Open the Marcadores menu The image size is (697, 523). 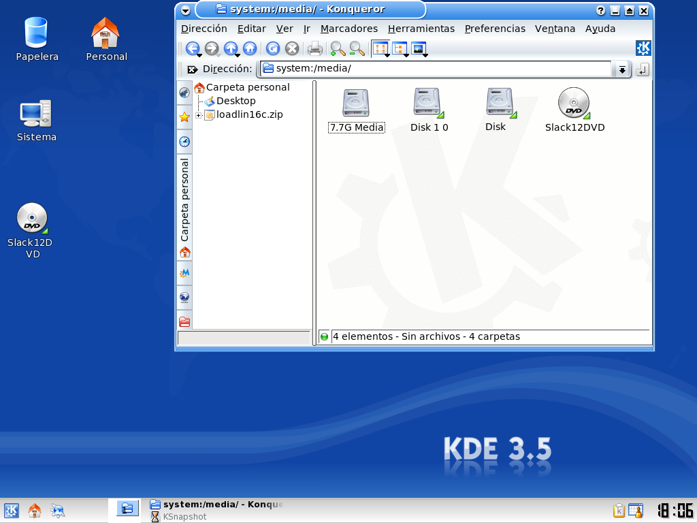coord(349,29)
